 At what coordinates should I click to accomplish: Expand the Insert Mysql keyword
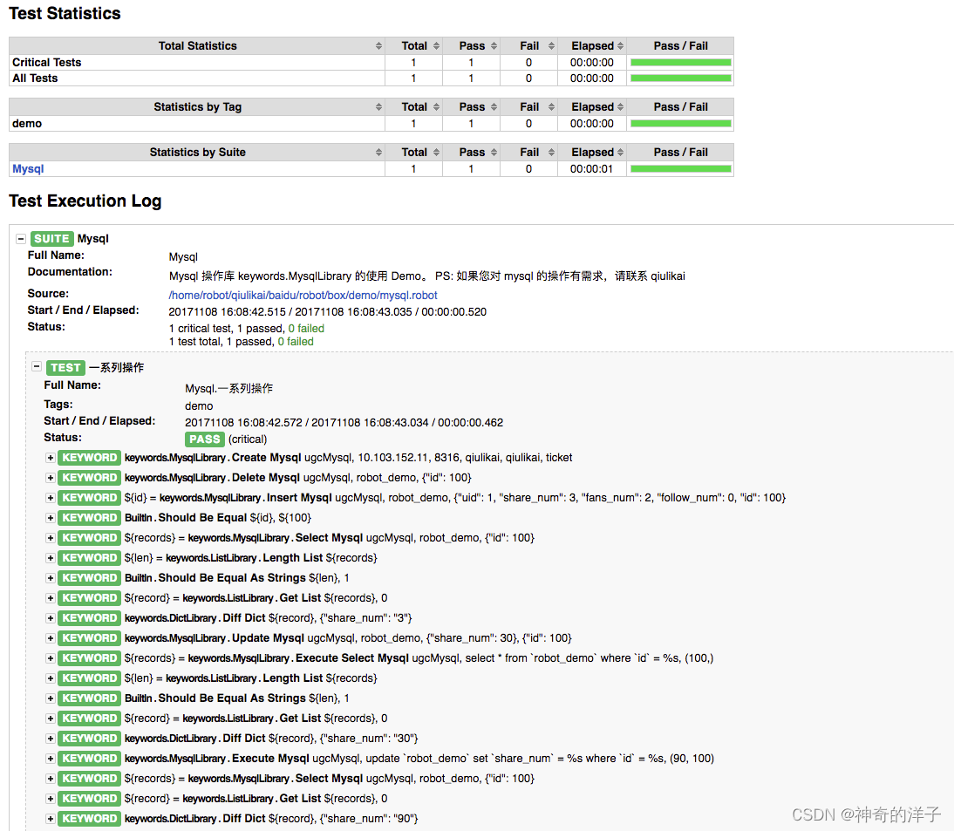click(50, 498)
